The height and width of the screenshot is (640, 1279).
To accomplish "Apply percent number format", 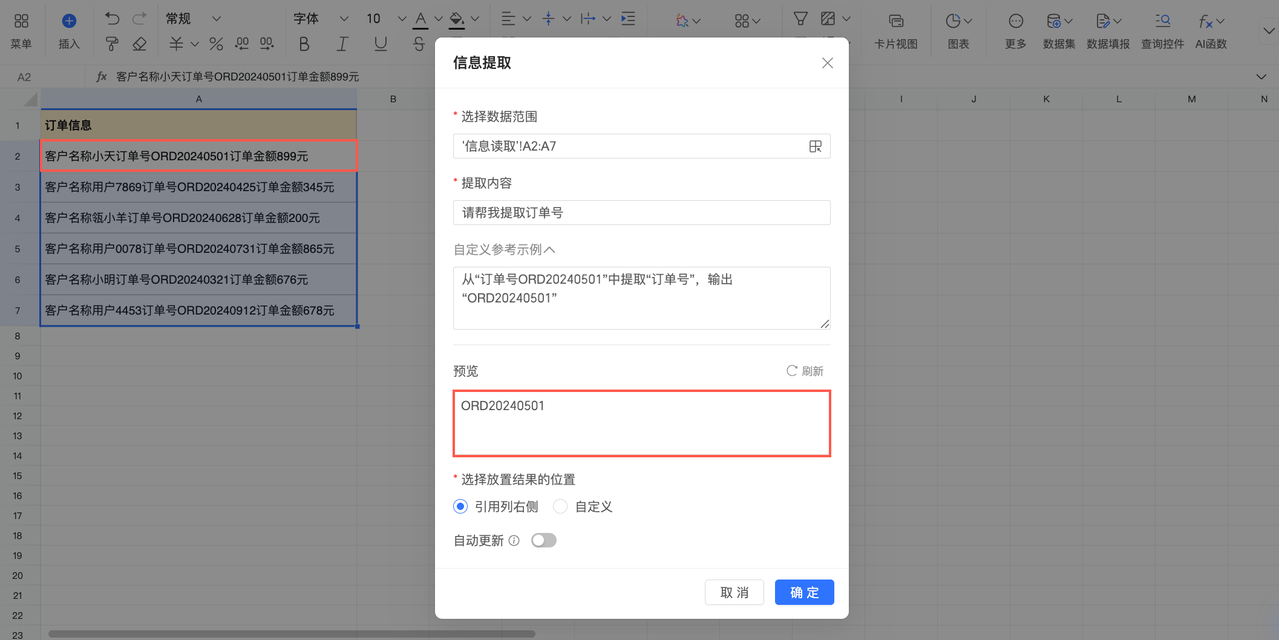I will pyautogui.click(x=216, y=44).
